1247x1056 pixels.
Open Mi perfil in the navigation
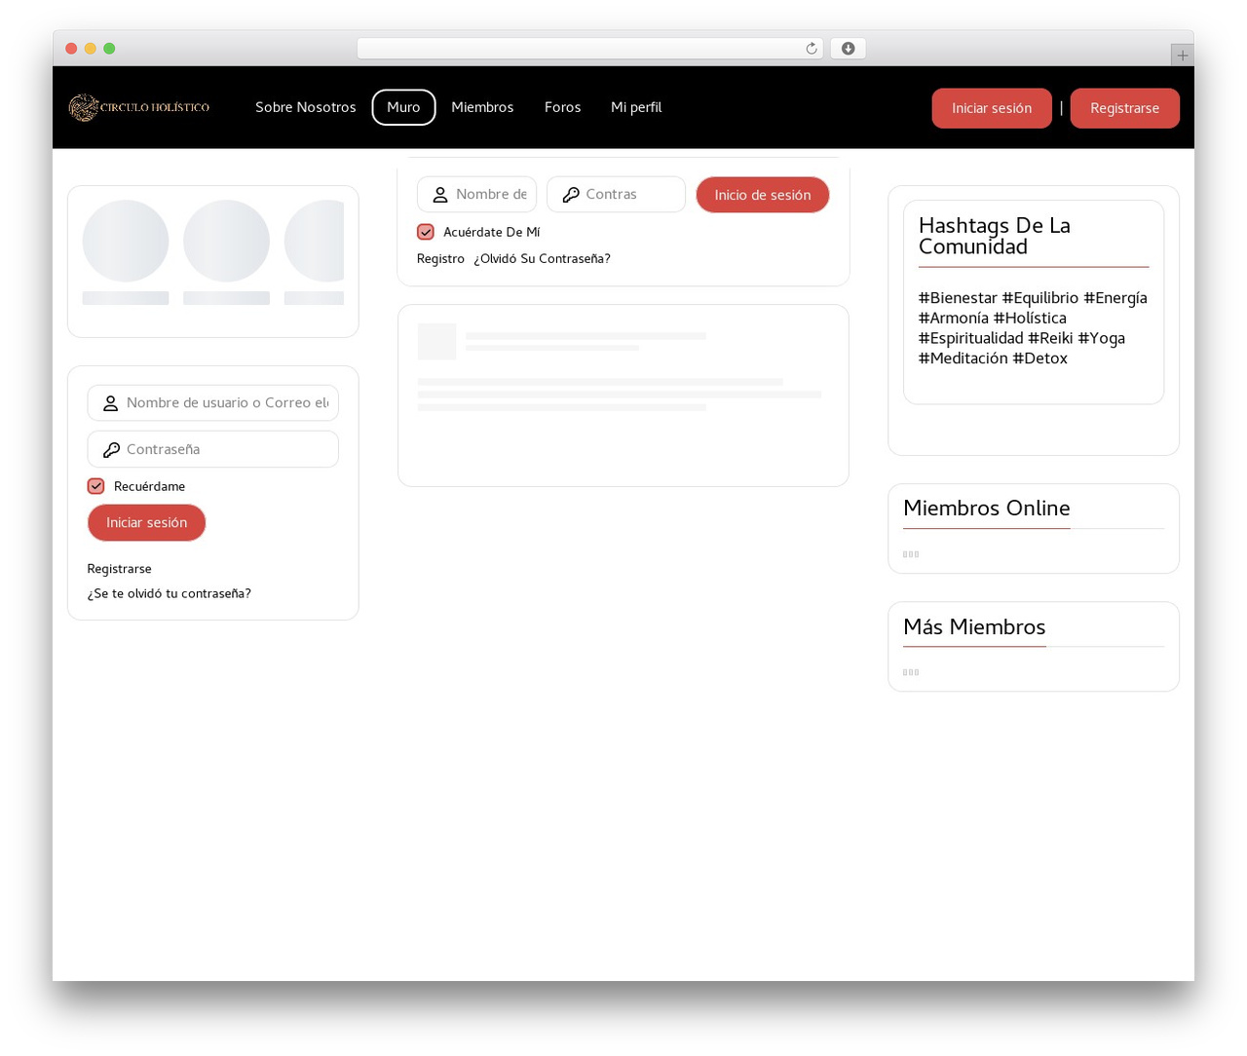click(636, 107)
